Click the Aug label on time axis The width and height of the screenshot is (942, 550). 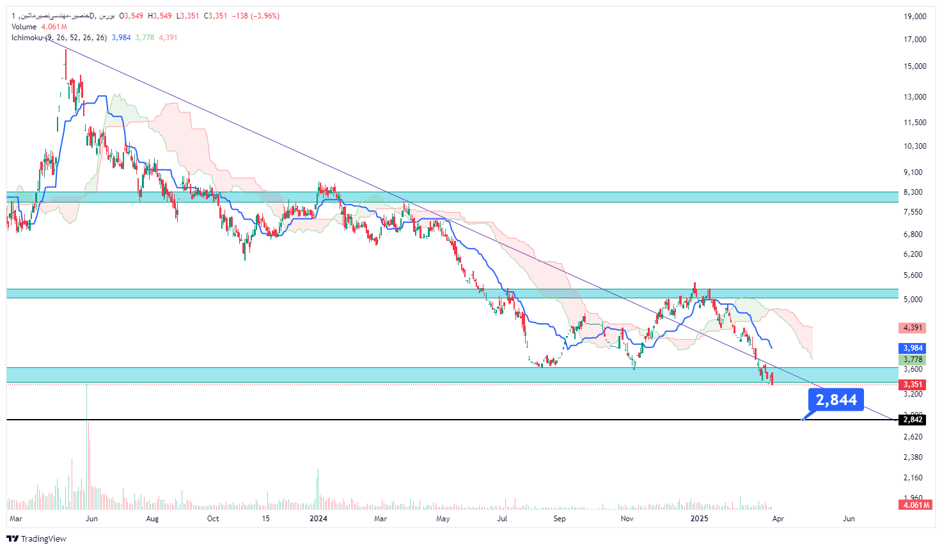[152, 519]
